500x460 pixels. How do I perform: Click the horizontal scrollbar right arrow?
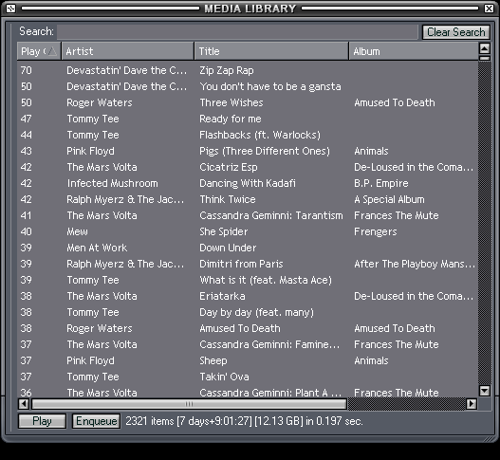coord(472,404)
